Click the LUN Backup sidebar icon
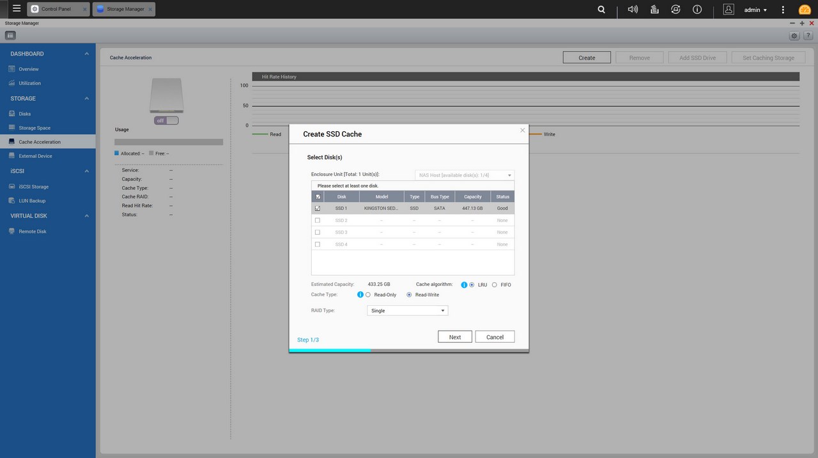818x458 pixels. coord(12,200)
